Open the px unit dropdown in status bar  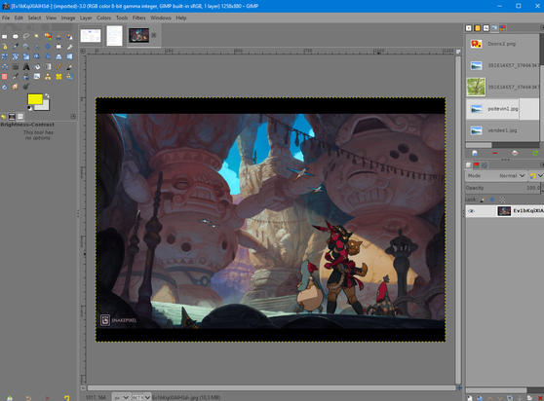coord(122,397)
